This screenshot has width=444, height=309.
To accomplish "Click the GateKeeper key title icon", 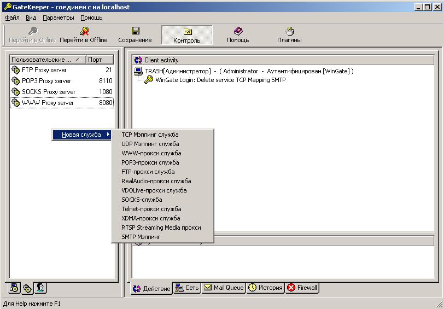I will coord(7,7).
